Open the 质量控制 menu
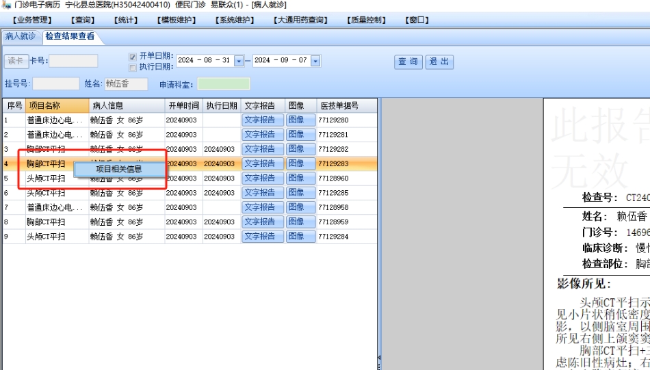This screenshot has height=370, width=650. coord(367,20)
